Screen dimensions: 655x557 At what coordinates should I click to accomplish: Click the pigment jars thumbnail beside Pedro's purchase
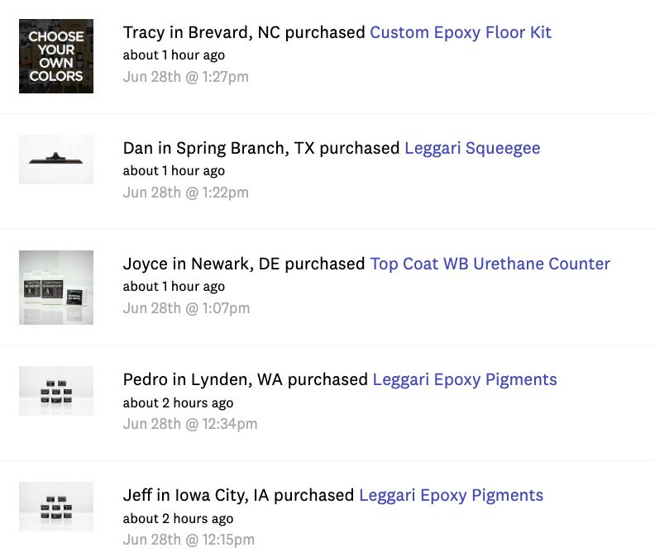pos(56,391)
